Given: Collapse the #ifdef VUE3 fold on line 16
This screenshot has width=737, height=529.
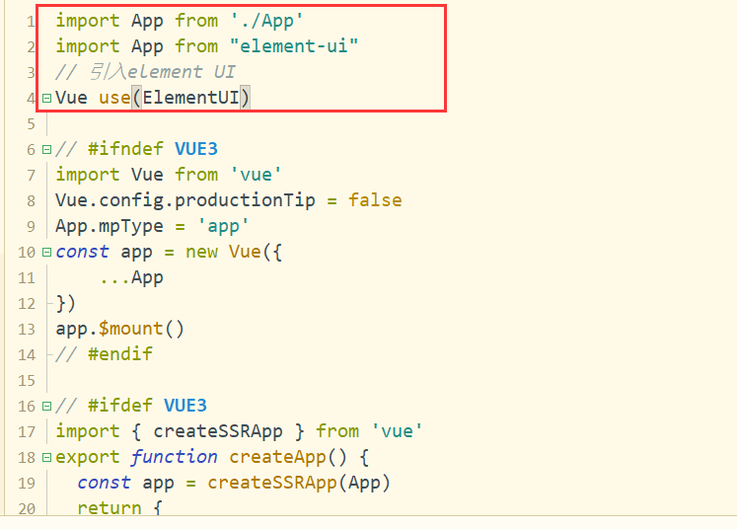Looking at the screenshot, I should 46,406.
